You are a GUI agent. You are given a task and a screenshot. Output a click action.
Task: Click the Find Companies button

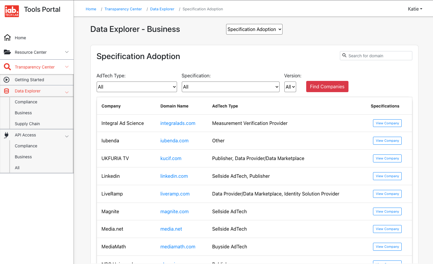tap(327, 87)
